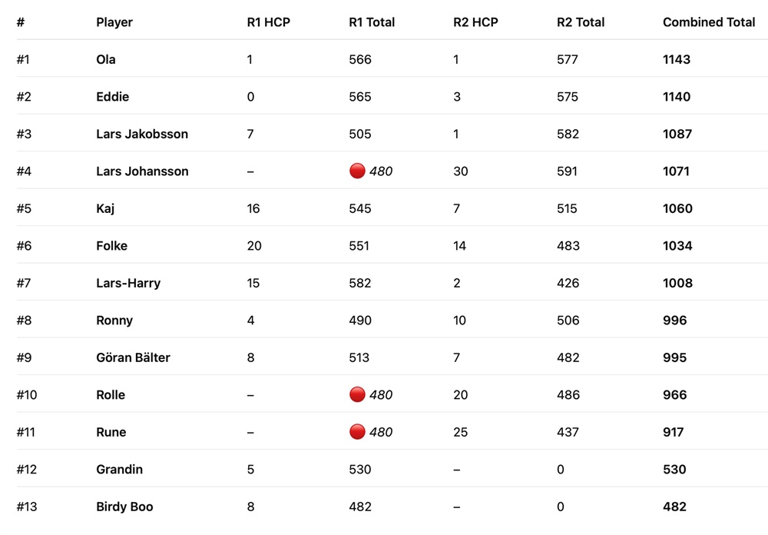
Task: Click the # rank column header
Action: point(21,22)
